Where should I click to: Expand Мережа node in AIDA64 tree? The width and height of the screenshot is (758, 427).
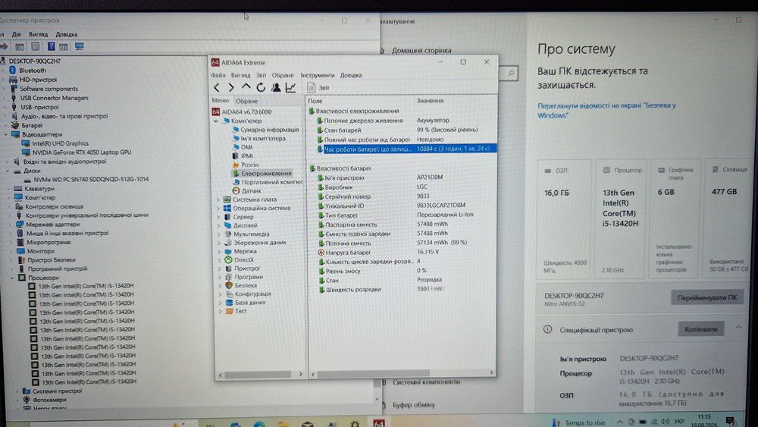[219, 252]
